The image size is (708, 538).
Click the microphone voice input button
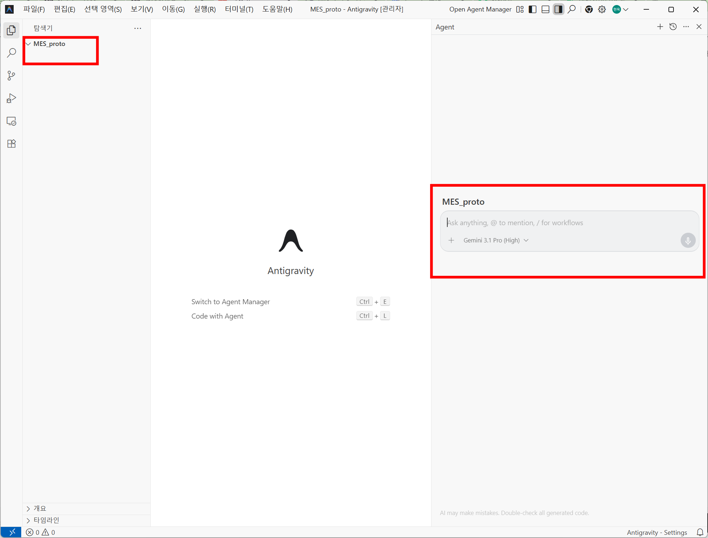(x=688, y=240)
